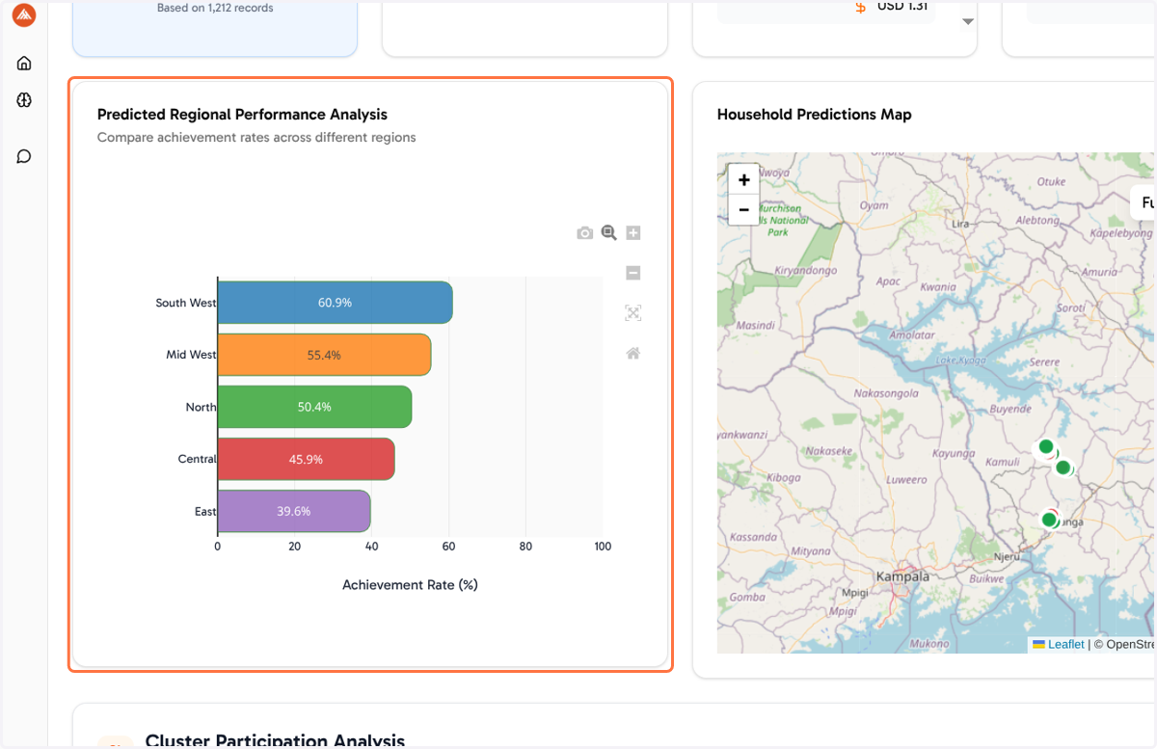Click the Kampala label on the map
This screenshot has height=749, width=1157.
click(x=903, y=576)
